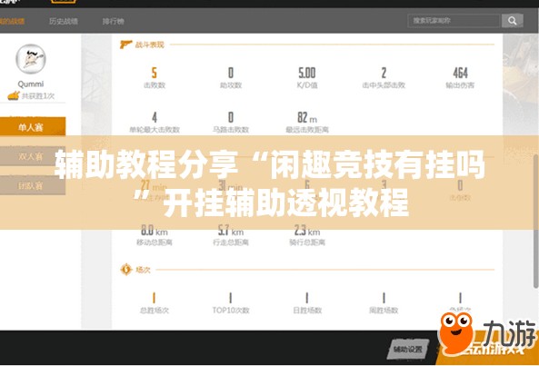This screenshot has height=366, width=539.
Task: Select the 团队赛 mode tab
Action: pos(33,186)
